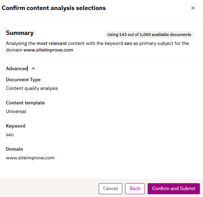Click Confirm and Submit
This screenshot has height=197, width=203.
174,189
